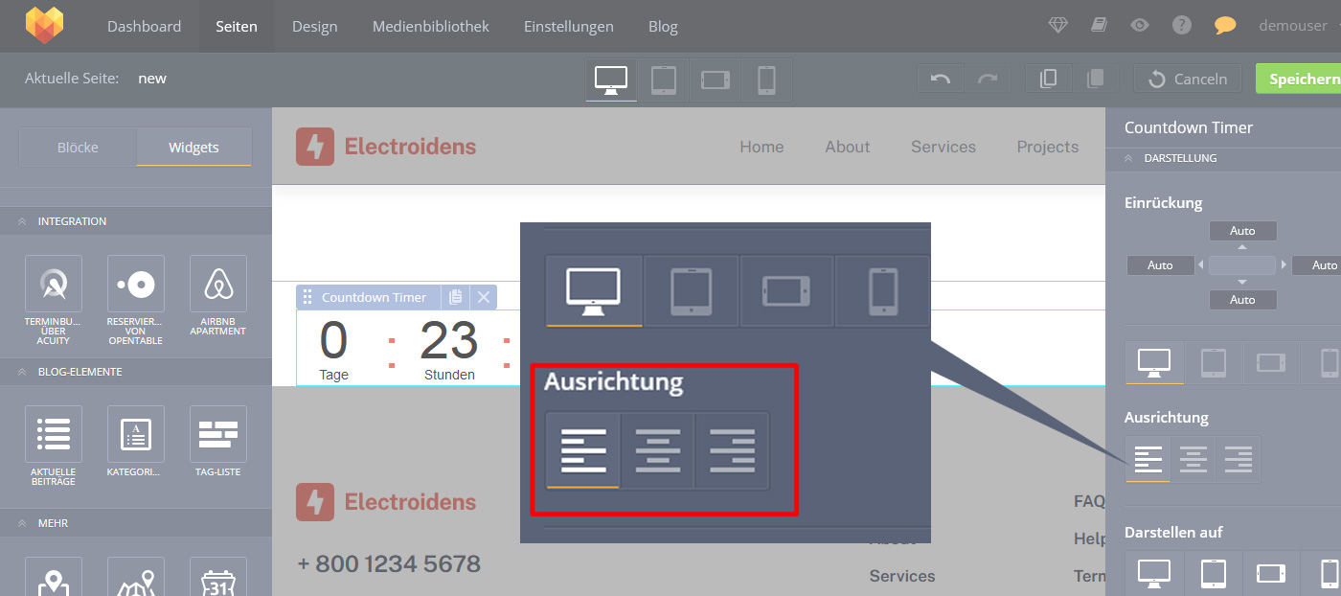Toggle tablet visibility under Darstellen auf
This screenshot has height=596, width=1341.
pyautogui.click(x=1214, y=573)
